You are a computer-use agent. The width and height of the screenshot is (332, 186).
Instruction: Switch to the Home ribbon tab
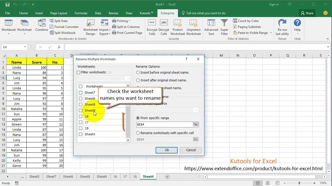(23, 13)
